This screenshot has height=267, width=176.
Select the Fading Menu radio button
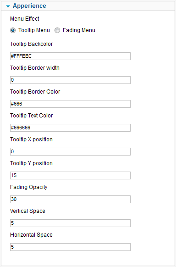coord(57,30)
